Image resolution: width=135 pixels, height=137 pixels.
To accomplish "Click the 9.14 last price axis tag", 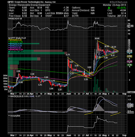I will (x=130, y=51).
